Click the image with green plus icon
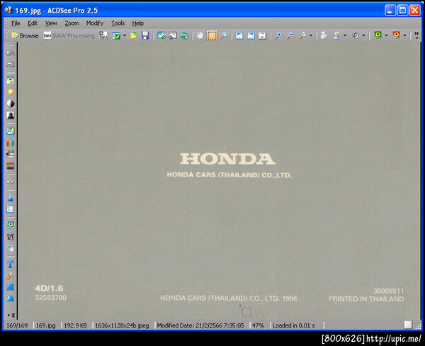Viewport: 425px width, 346px height. click(x=161, y=35)
